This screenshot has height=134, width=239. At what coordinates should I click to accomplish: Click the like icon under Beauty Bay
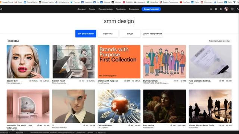[x=31, y=81]
